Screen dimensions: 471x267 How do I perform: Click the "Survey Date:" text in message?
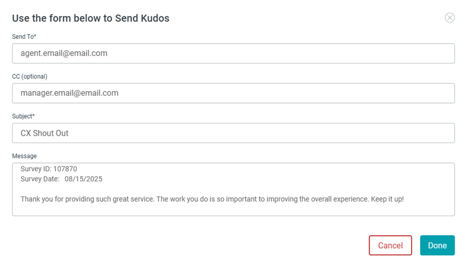click(40, 179)
